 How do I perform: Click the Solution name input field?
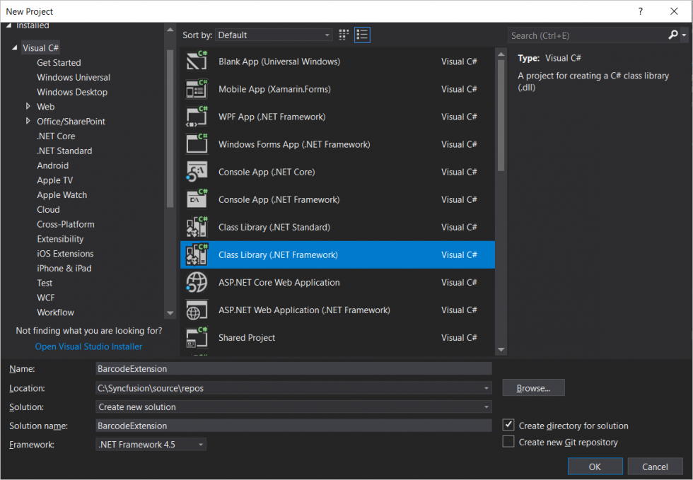tap(293, 426)
